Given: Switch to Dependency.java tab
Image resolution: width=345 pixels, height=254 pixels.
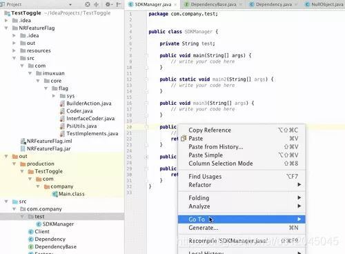Looking at the screenshot, I should coord(273,4).
